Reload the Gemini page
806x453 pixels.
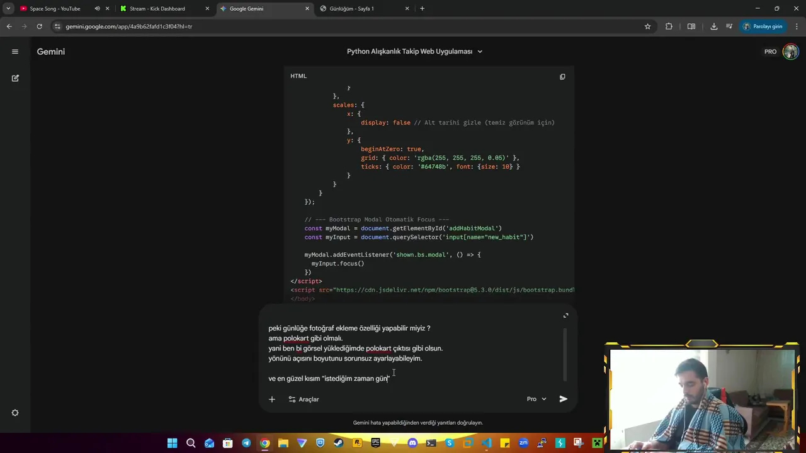[39, 26]
